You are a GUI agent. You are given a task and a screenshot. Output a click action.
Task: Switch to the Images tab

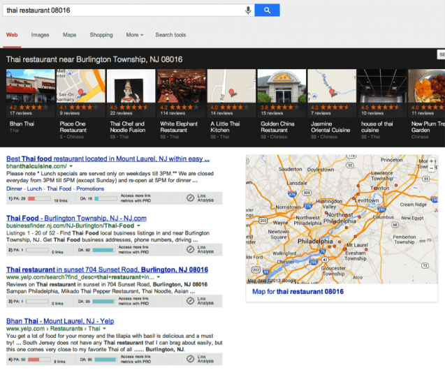[40, 35]
